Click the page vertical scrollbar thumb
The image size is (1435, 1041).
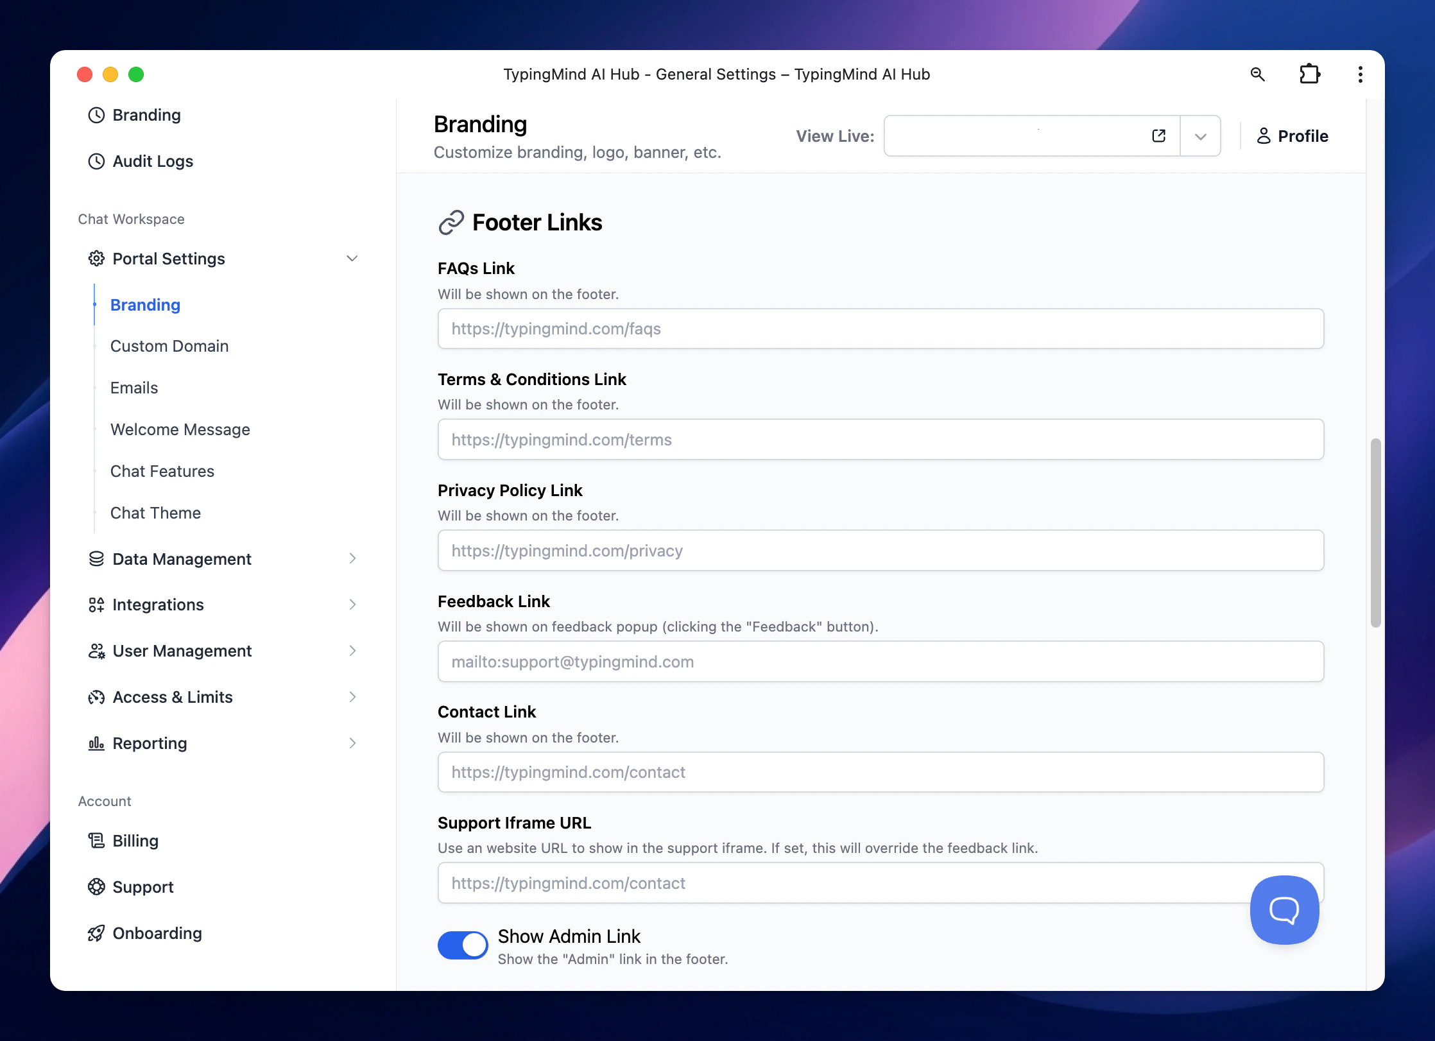(x=1375, y=533)
